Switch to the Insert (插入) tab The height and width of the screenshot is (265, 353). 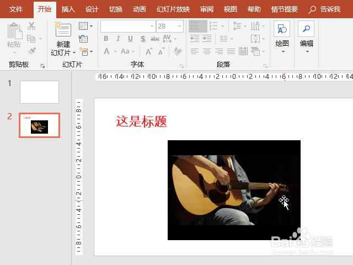tap(68, 9)
